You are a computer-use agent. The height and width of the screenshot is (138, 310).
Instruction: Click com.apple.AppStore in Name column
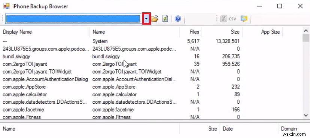tap(114, 87)
